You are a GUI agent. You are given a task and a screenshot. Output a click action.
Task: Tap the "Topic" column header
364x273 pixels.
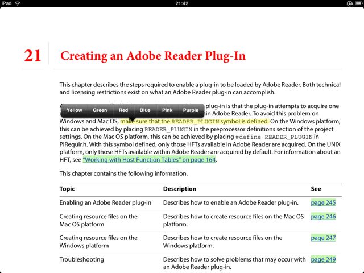pos(67,189)
